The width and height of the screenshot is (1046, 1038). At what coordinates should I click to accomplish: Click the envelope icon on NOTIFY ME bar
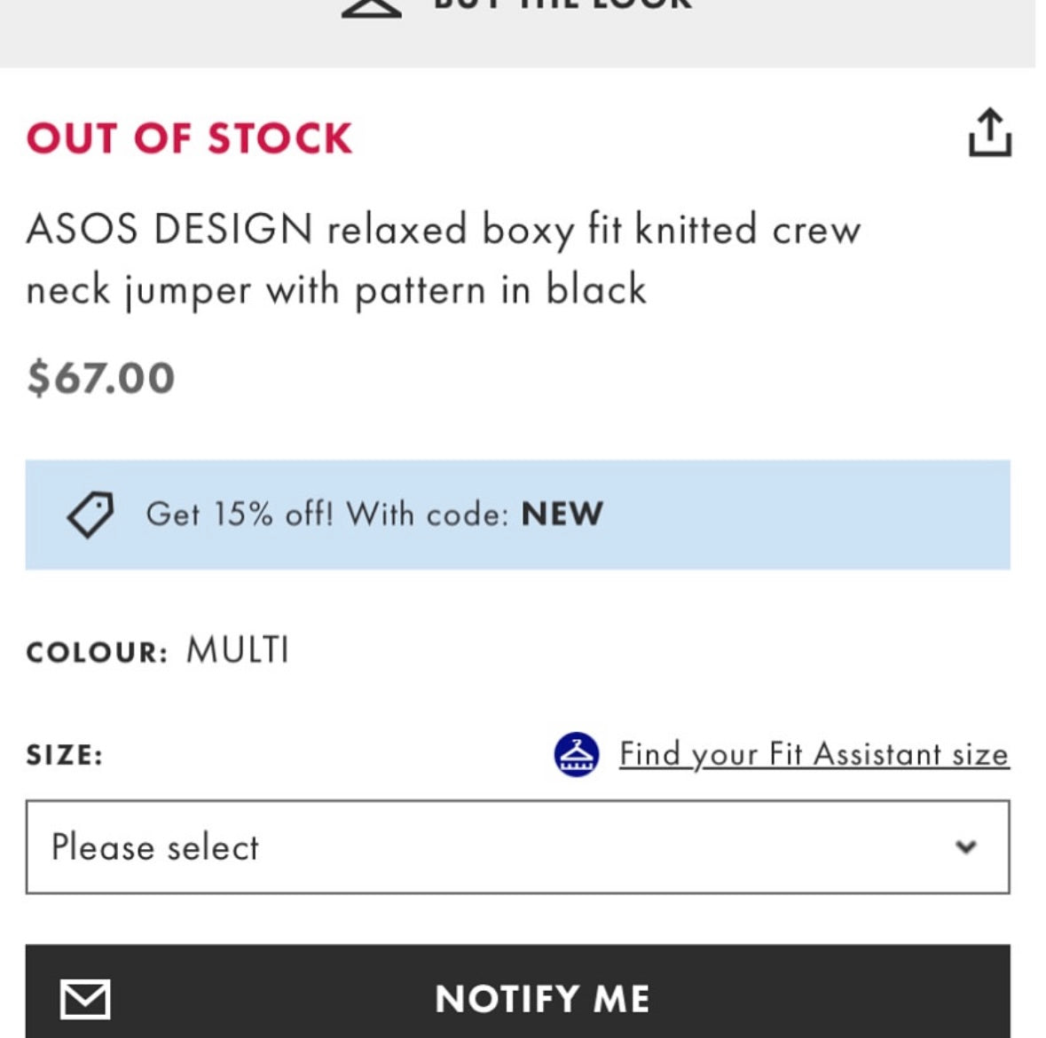point(85,997)
